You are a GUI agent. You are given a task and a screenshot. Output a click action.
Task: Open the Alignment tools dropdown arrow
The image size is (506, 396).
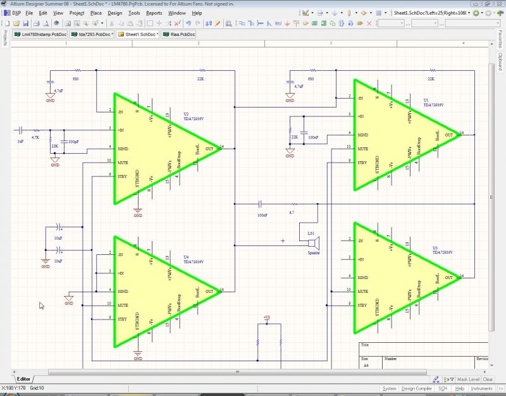[327, 13]
